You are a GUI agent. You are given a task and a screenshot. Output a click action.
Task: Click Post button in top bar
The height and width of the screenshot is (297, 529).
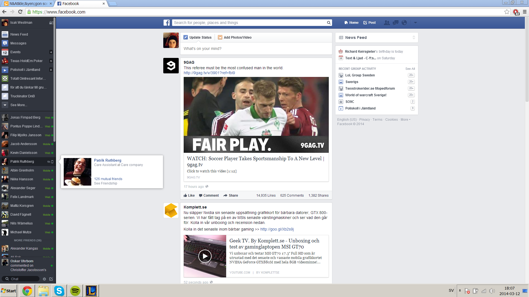point(370,23)
